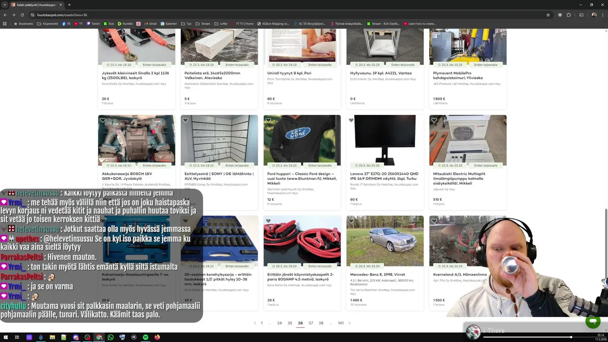Expand the Stream bookmark folder
Image resolution: width=608 pixels, height=342 pixels.
203,23
